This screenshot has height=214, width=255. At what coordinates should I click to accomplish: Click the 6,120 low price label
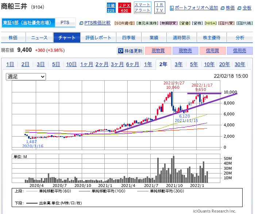tap(185, 116)
